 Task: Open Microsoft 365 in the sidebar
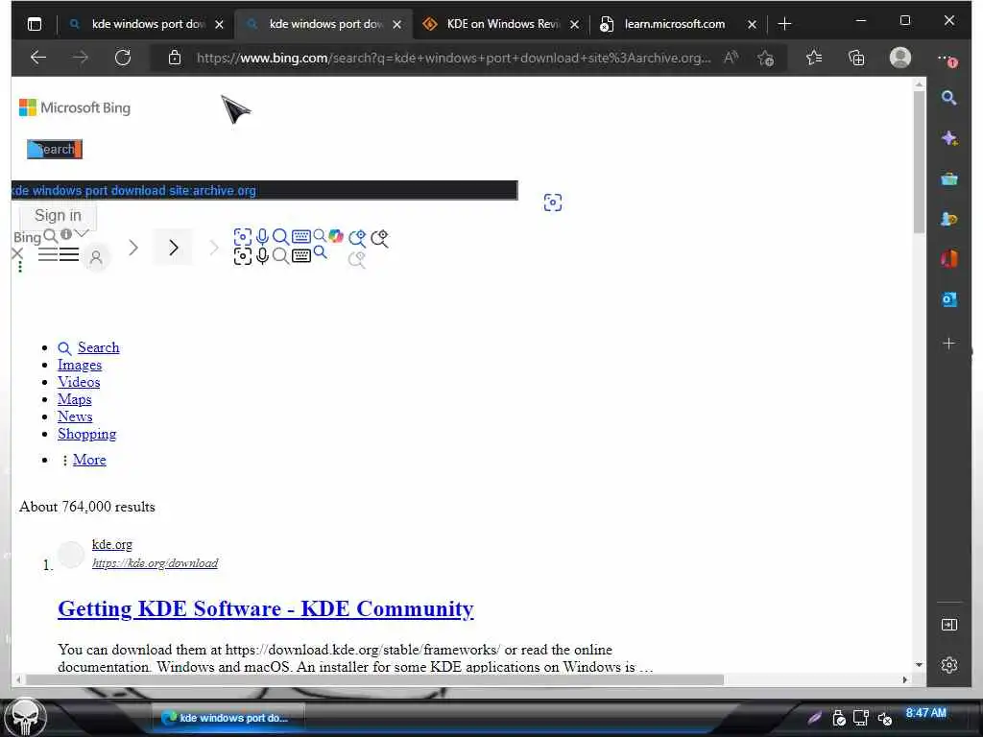click(949, 258)
